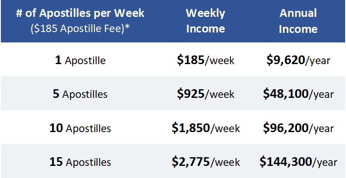Image resolution: width=346 pixels, height=178 pixels.
Task: Select the '15 Apostilles' row label
Action: pyautogui.click(x=80, y=162)
